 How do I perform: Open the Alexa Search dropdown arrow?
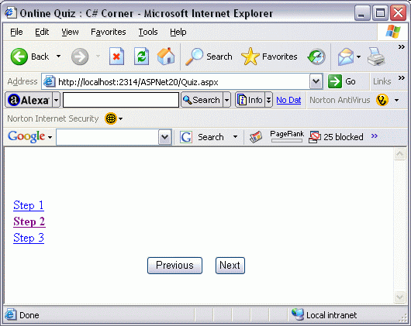point(226,100)
